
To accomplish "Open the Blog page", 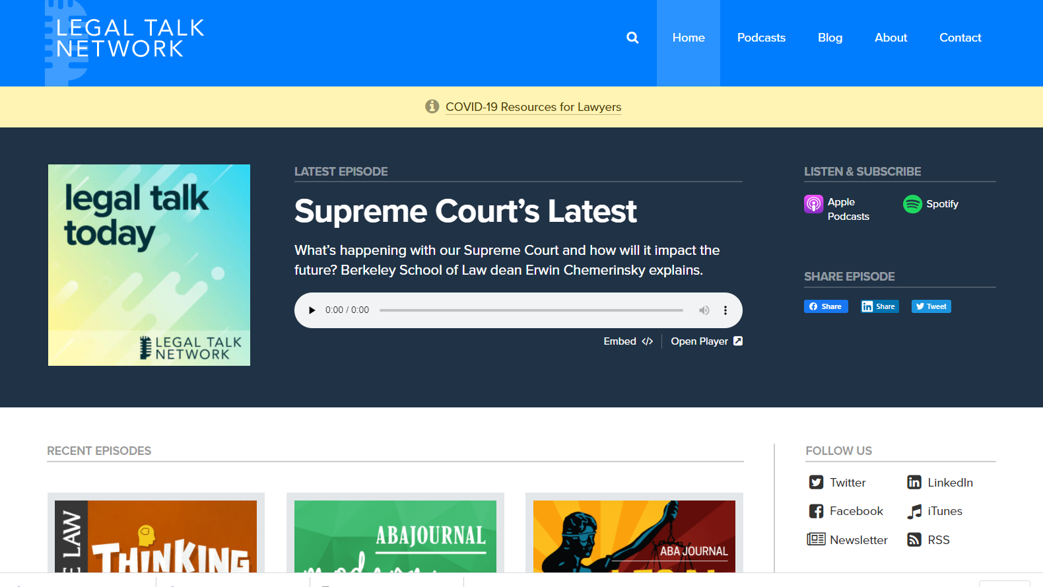I will coord(830,38).
